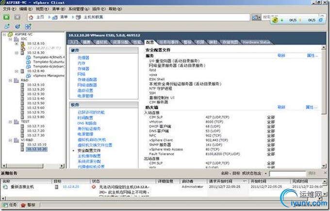Click the search type icon beside search box
Screen dimensions: 330x211
pos(255,17)
